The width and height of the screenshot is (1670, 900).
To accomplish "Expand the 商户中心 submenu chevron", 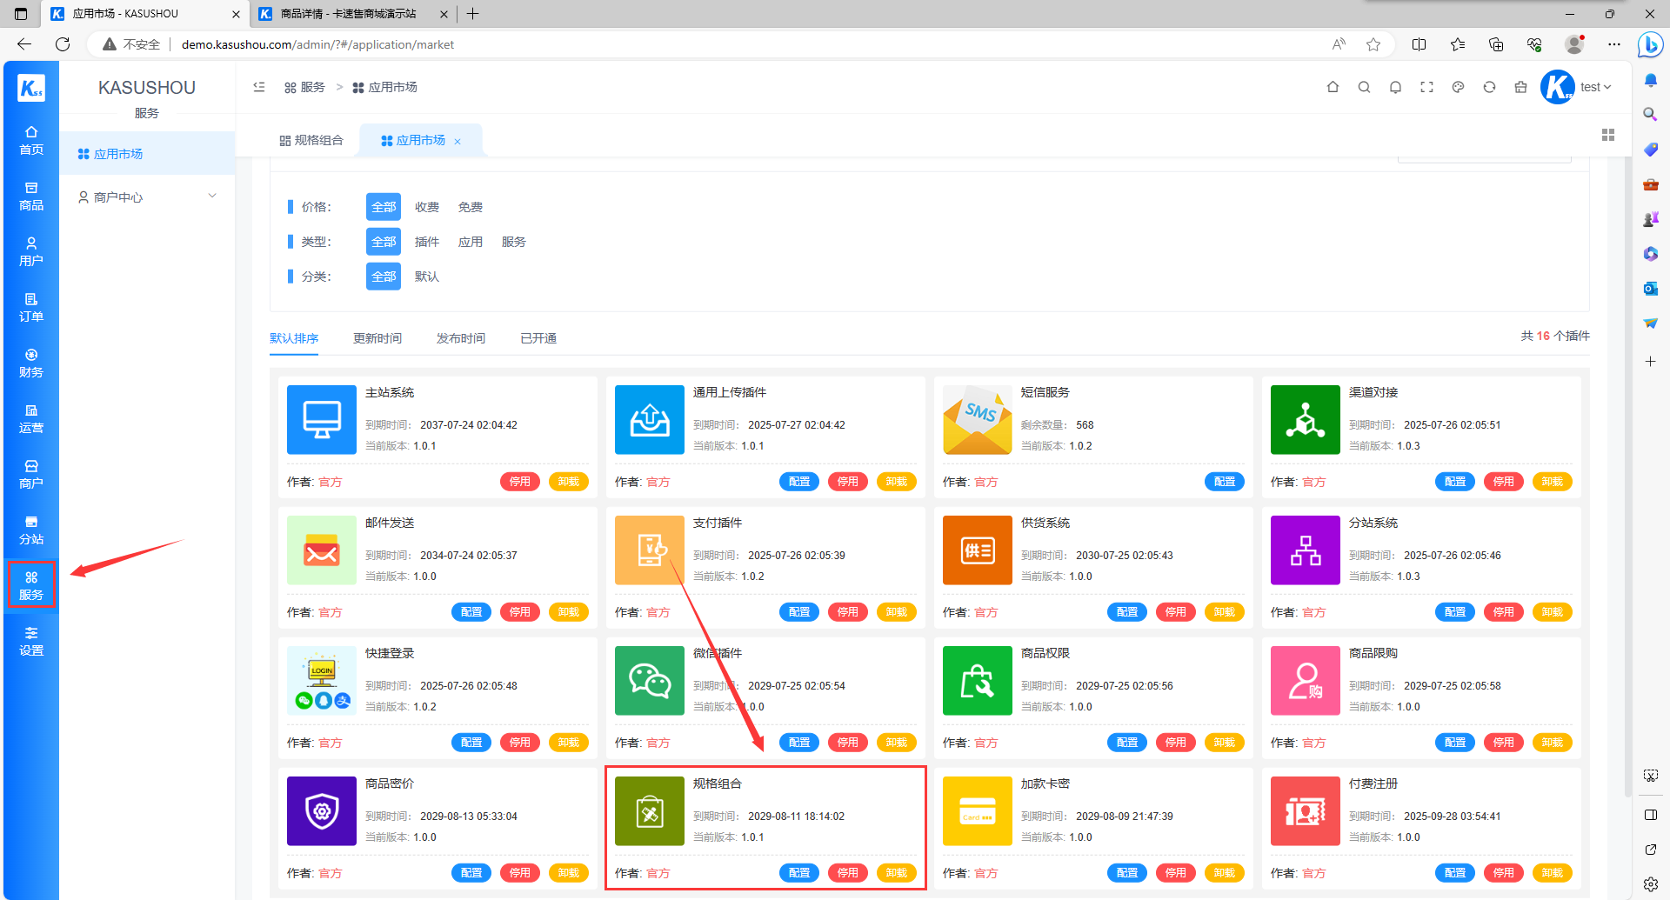I will (x=212, y=197).
